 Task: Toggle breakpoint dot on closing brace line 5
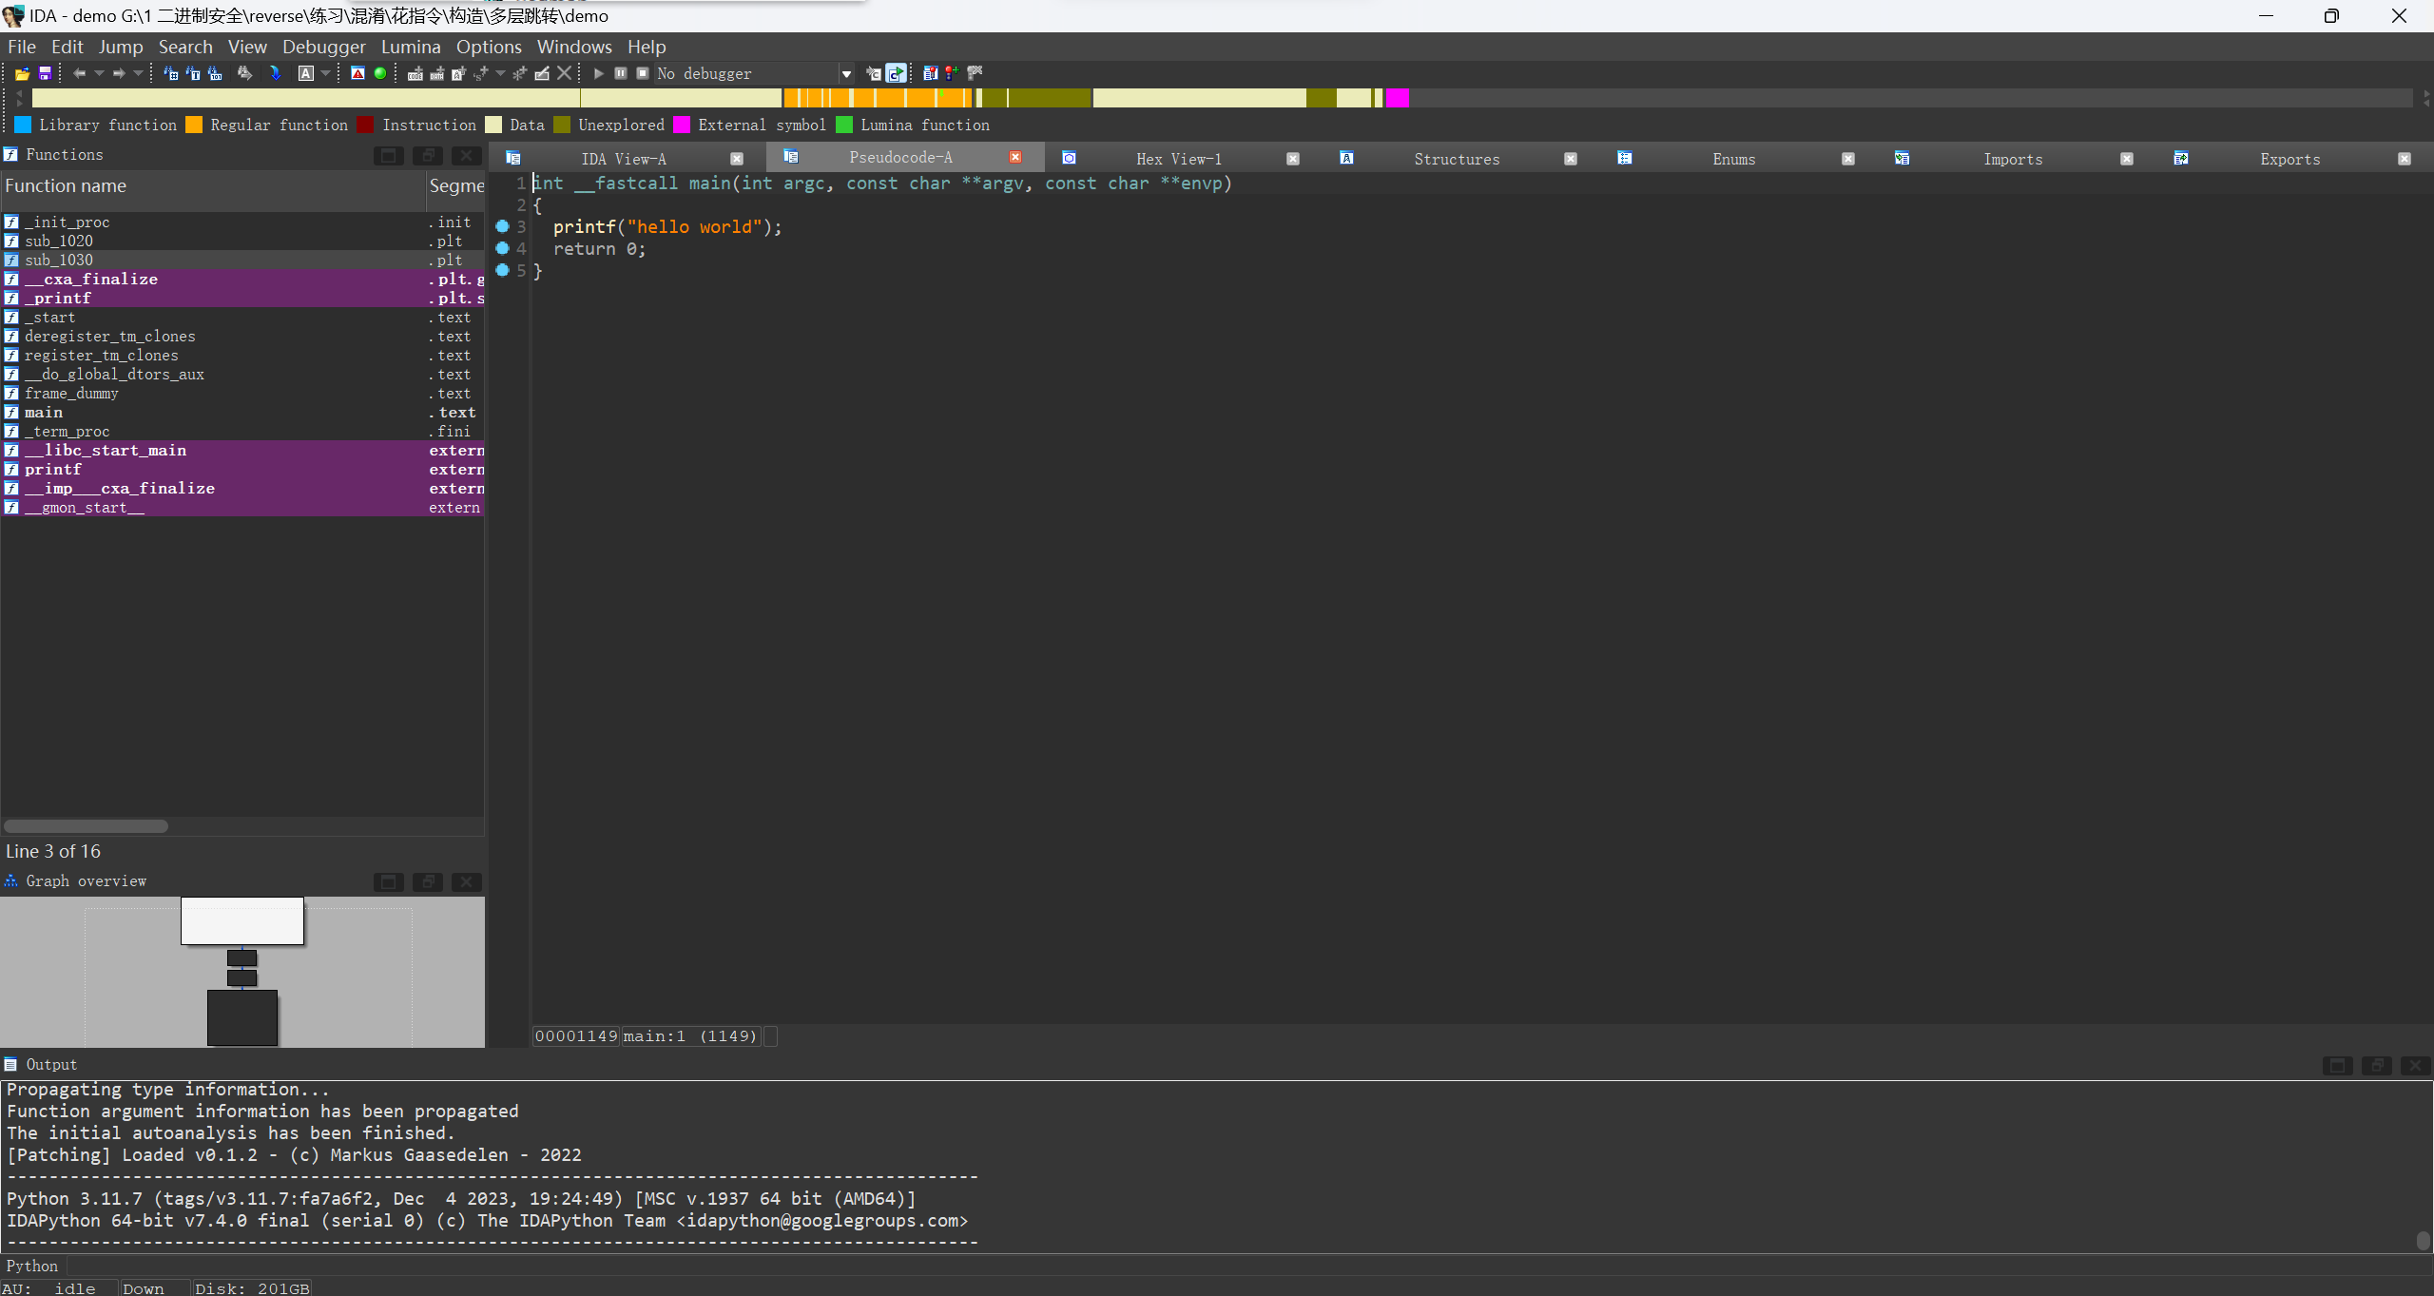point(503,270)
